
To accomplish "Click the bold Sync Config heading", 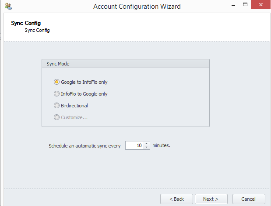I will (x=23, y=24).
